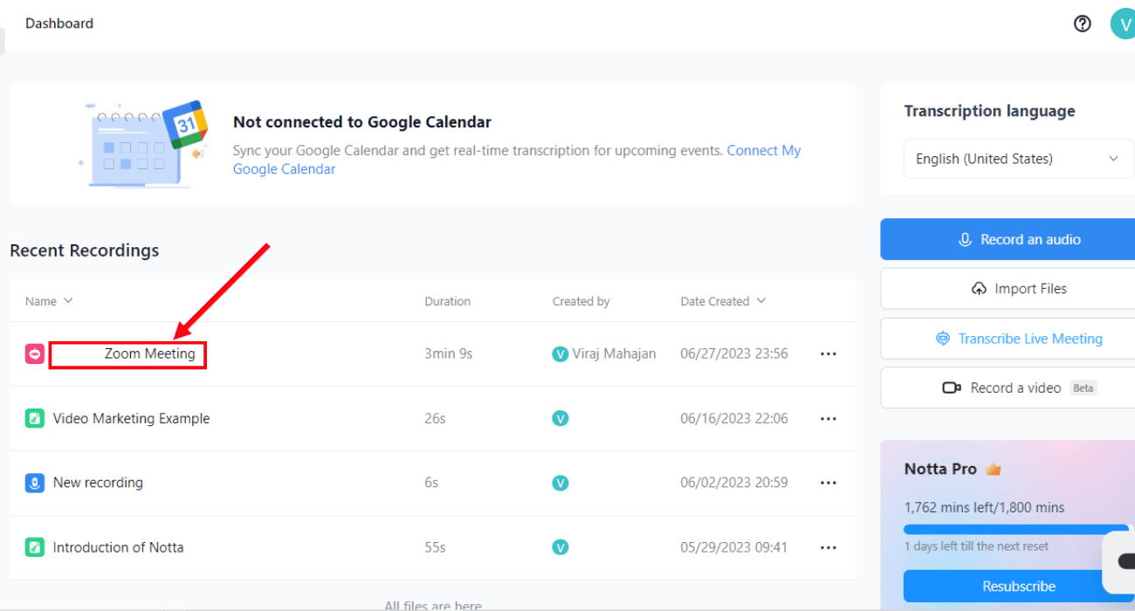Click the Recent Recordings heading
1135x611 pixels.
click(85, 251)
